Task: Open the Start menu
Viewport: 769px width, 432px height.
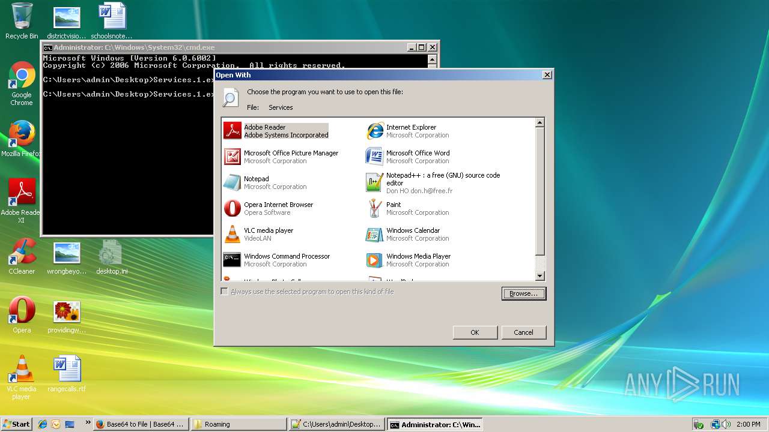Action: [16, 424]
